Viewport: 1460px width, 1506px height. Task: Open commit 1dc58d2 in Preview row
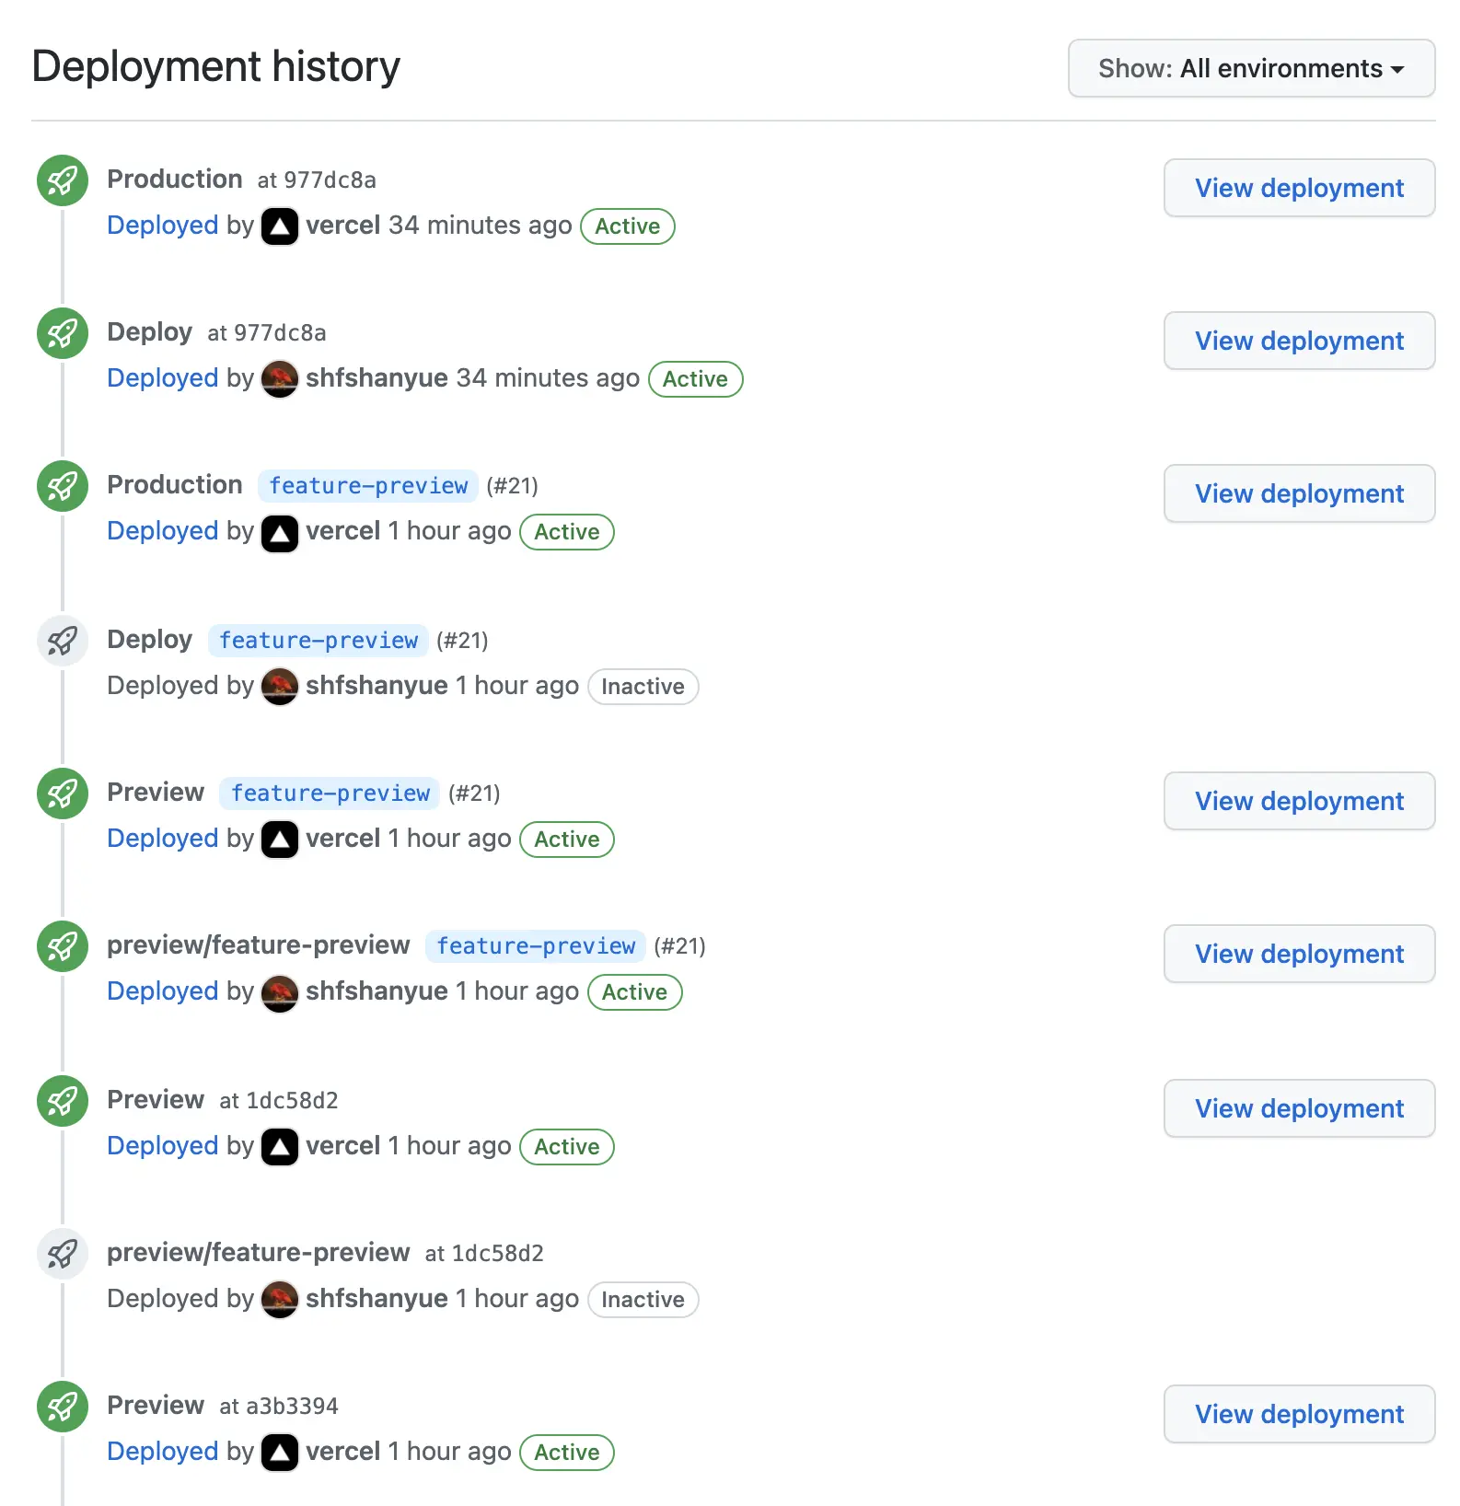[293, 1101]
